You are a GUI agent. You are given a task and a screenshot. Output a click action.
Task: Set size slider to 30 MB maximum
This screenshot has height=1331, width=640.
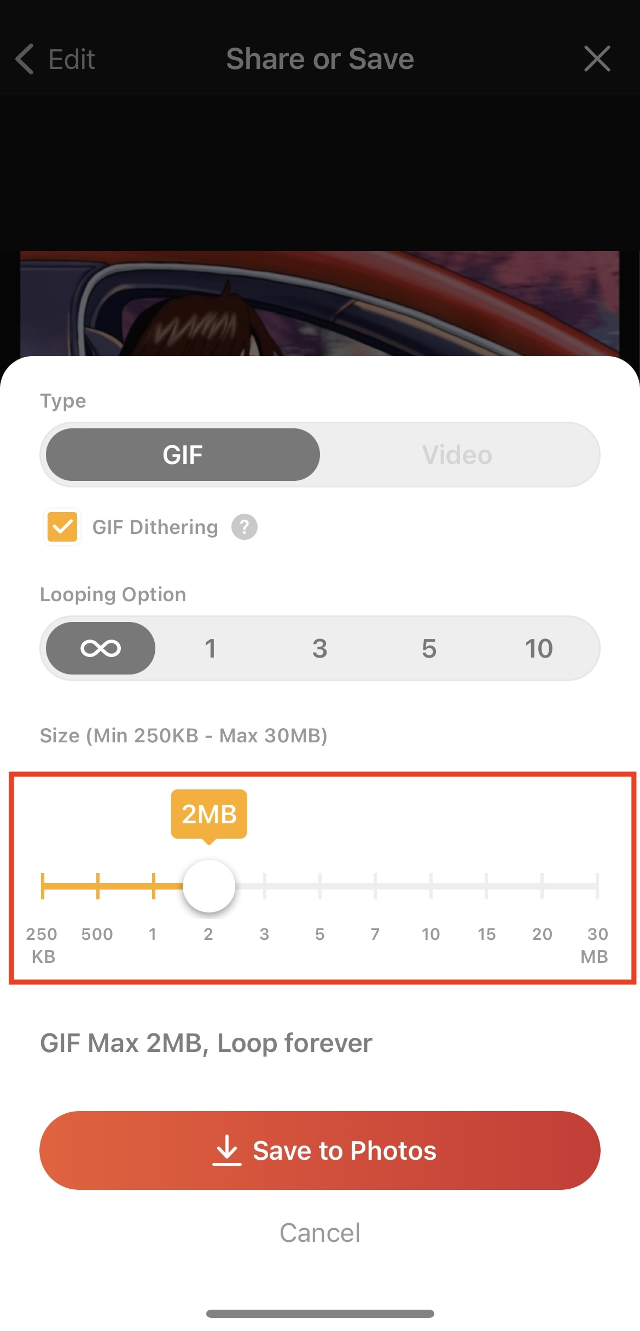(x=597, y=886)
